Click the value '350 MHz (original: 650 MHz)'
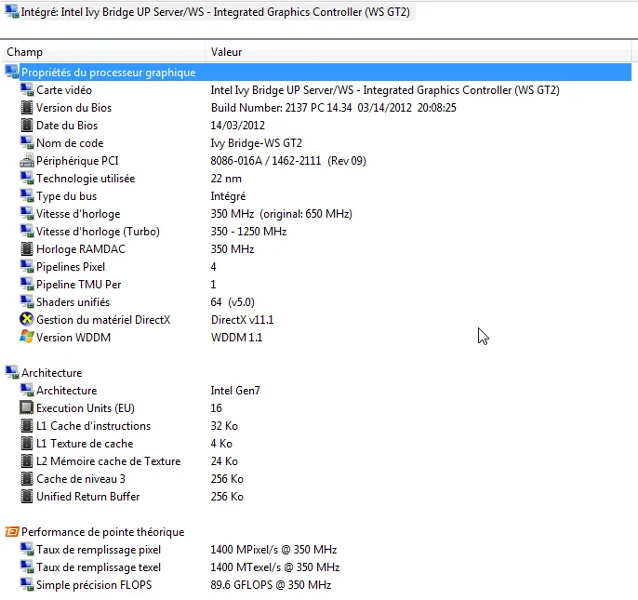The height and width of the screenshot is (600, 638). (281, 214)
